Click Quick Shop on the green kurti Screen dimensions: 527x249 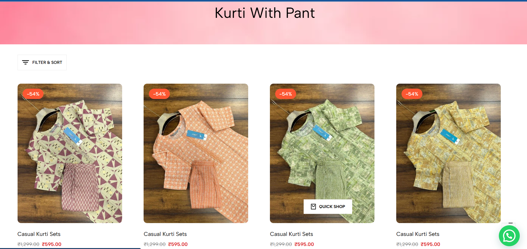point(328,207)
